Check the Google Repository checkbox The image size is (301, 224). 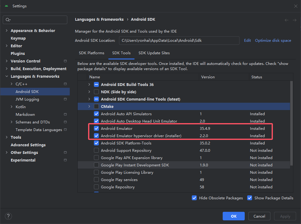pos(96,187)
